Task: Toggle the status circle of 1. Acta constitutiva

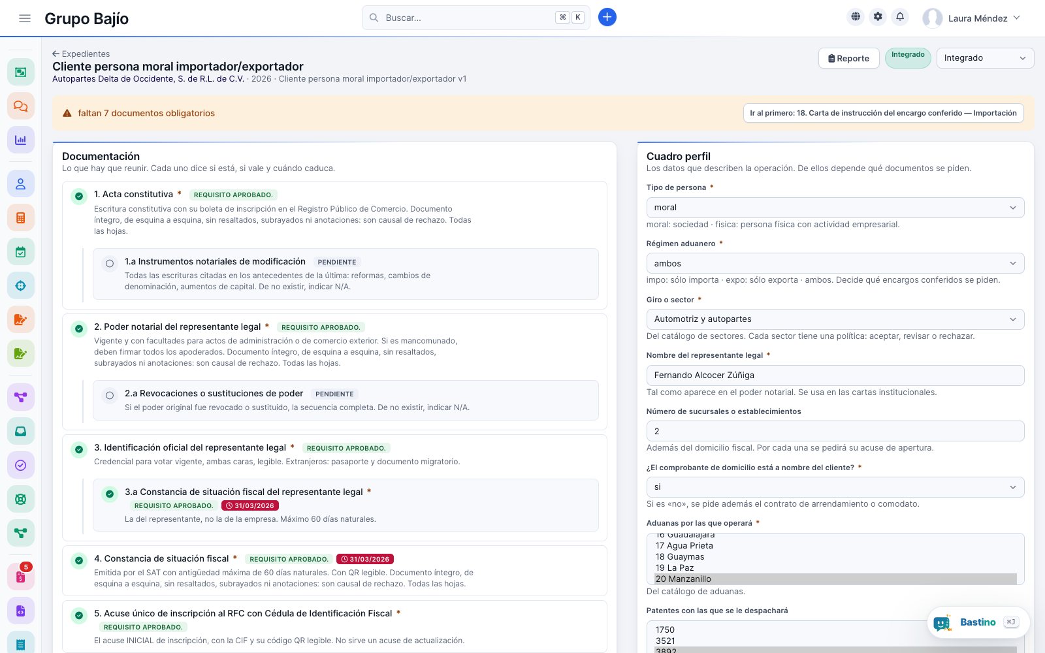Action: coord(79,196)
